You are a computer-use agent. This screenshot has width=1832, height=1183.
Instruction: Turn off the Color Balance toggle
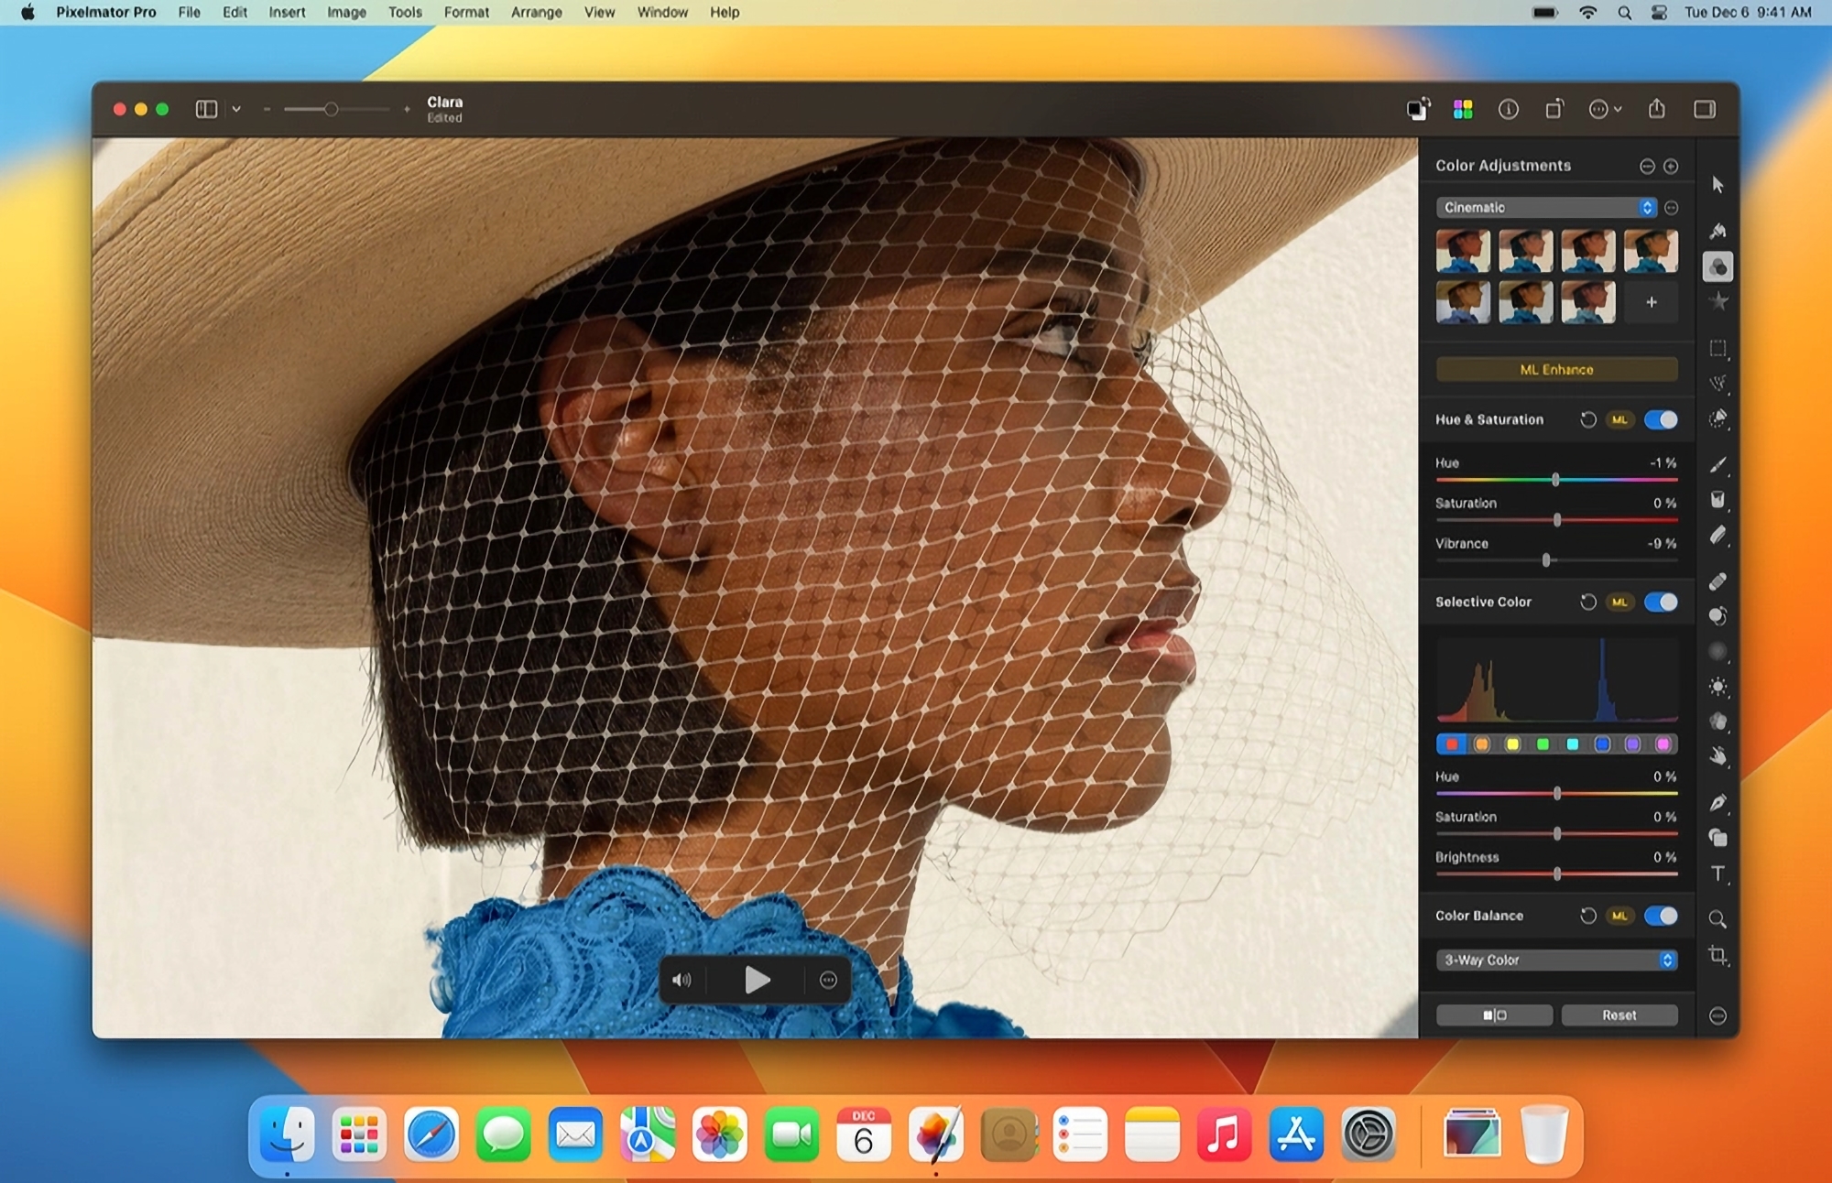(1661, 916)
